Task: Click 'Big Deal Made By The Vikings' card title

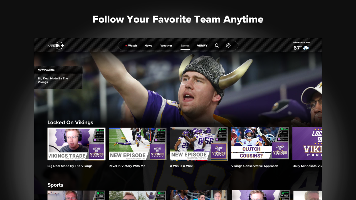Action: point(70,166)
